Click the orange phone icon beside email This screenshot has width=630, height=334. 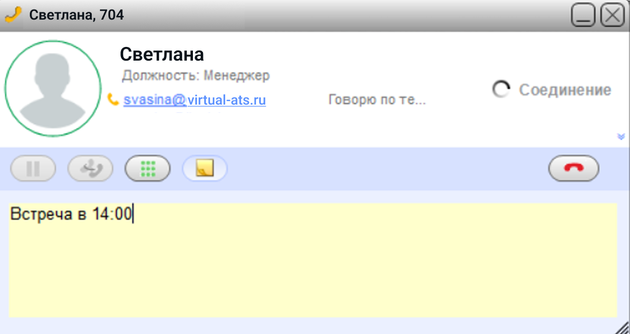point(113,99)
